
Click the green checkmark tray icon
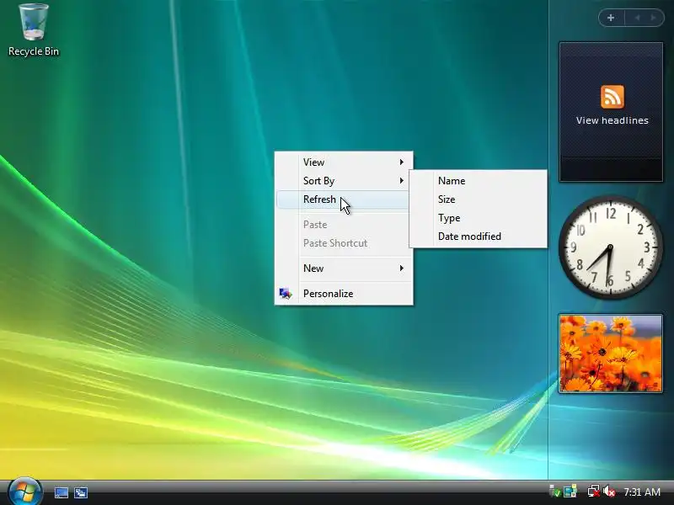coord(555,492)
